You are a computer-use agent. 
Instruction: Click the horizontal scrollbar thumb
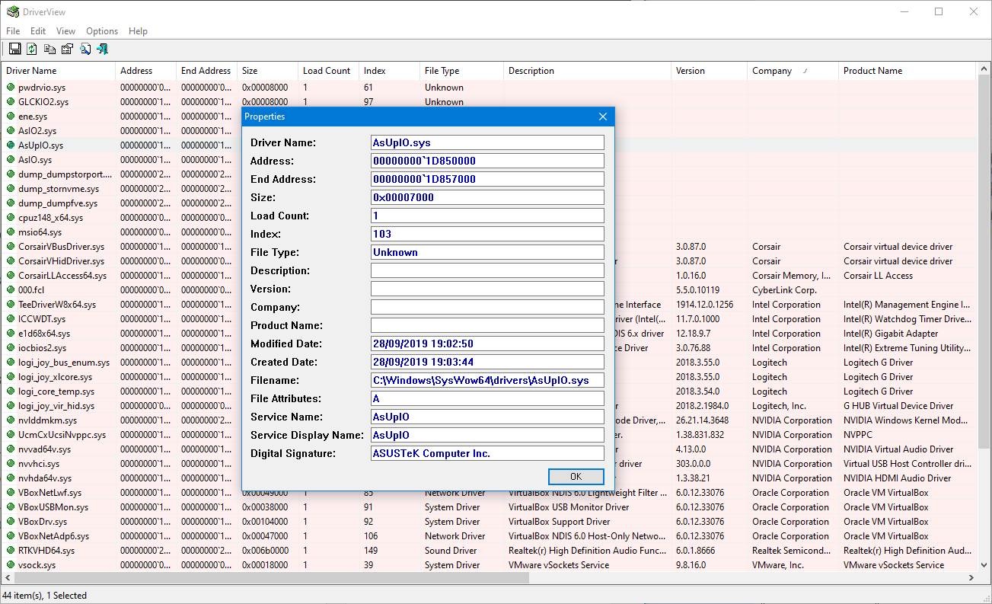[x=271, y=578]
